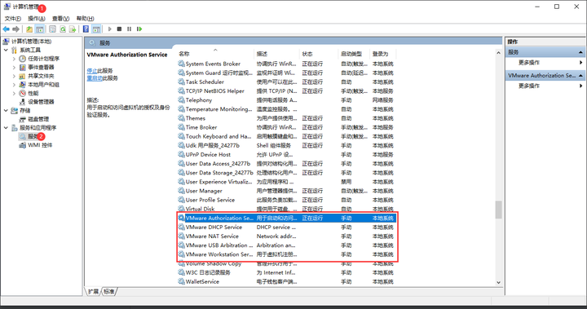Collapse the 系统工具 tree node
This screenshot has width=587, height=309.
(x=6, y=50)
